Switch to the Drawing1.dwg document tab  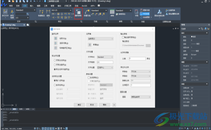[14, 25]
